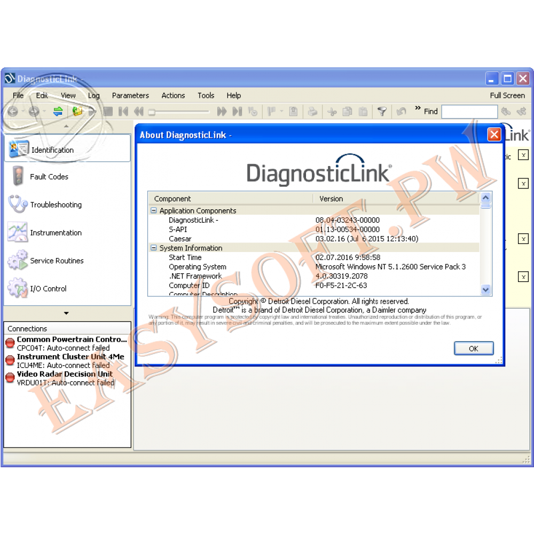The height and width of the screenshot is (534, 534).
Task: Click the Instrument Cluster Unit red status icon
Action: pyautogui.click(x=10, y=359)
